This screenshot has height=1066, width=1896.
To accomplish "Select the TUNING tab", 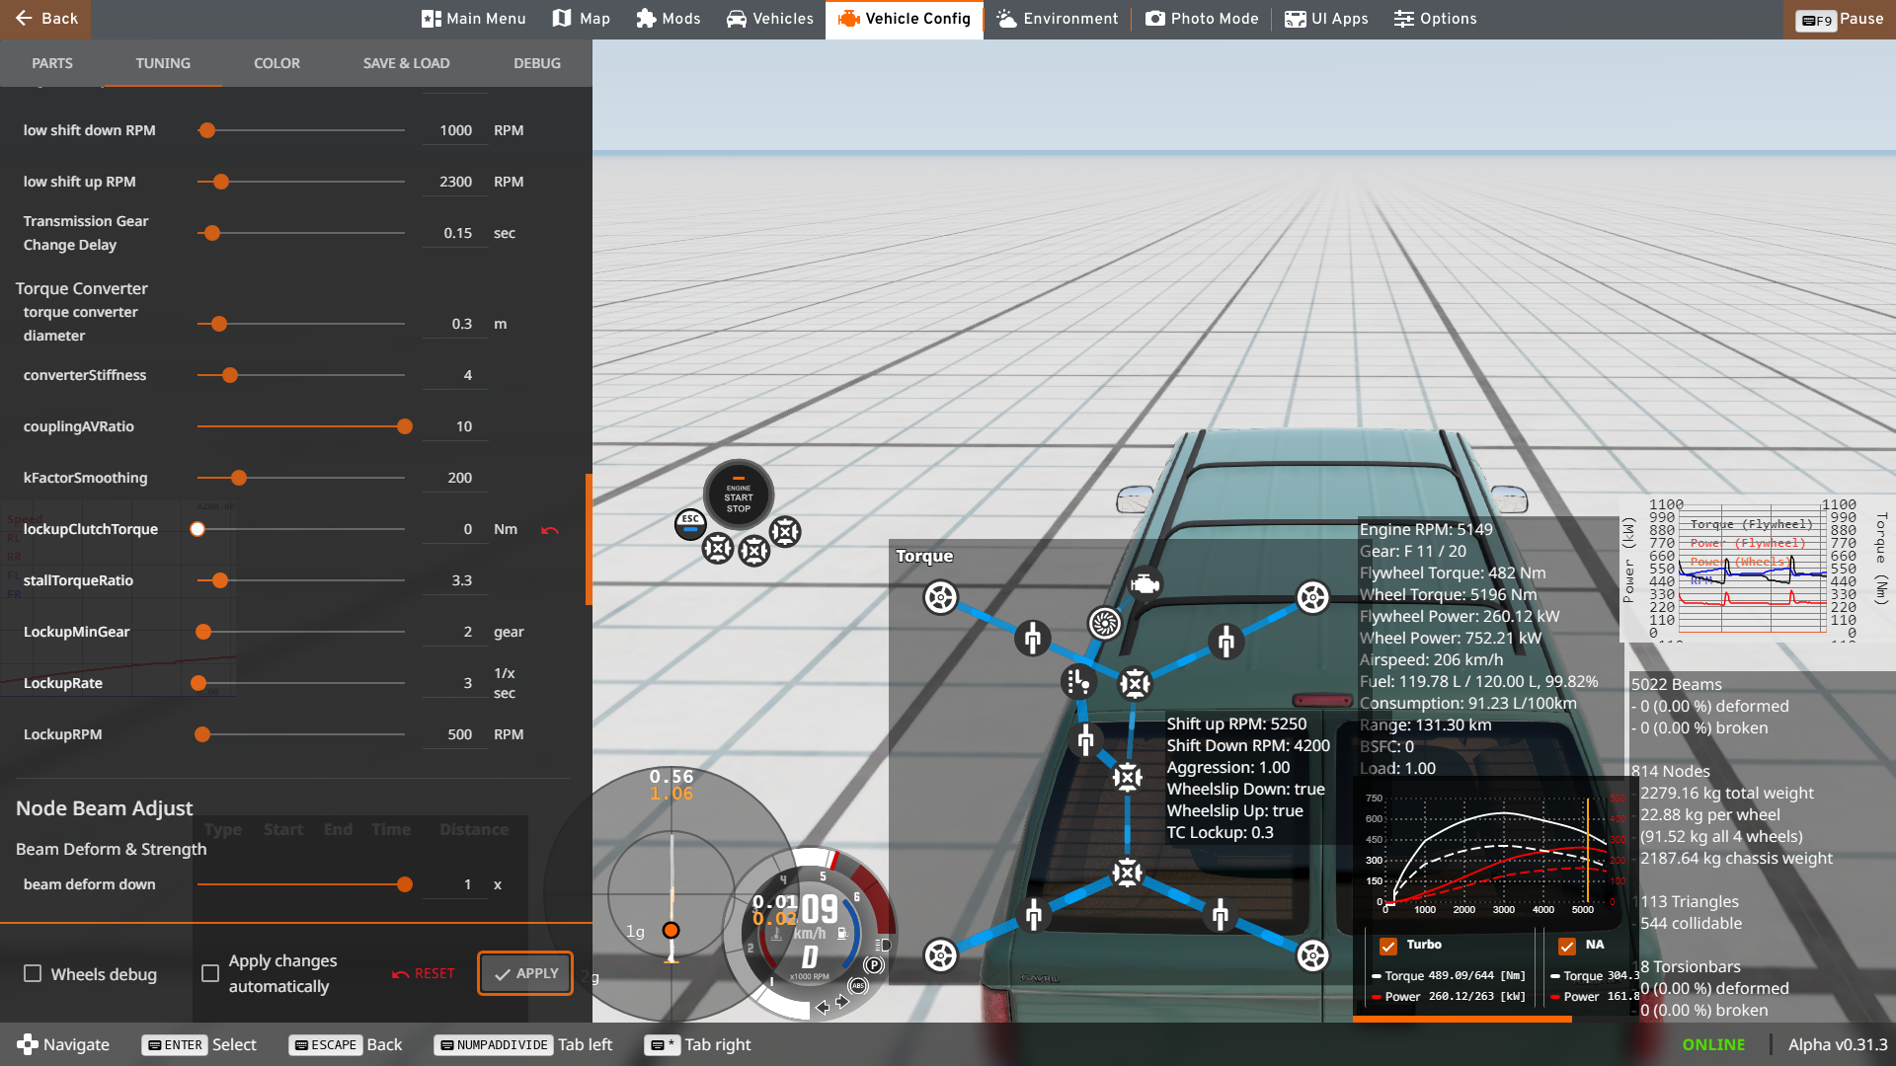I will [163, 63].
